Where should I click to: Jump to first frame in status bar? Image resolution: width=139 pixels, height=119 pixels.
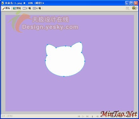point(79,116)
